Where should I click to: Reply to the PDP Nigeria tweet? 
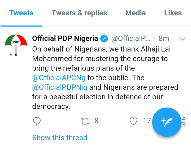(37, 121)
